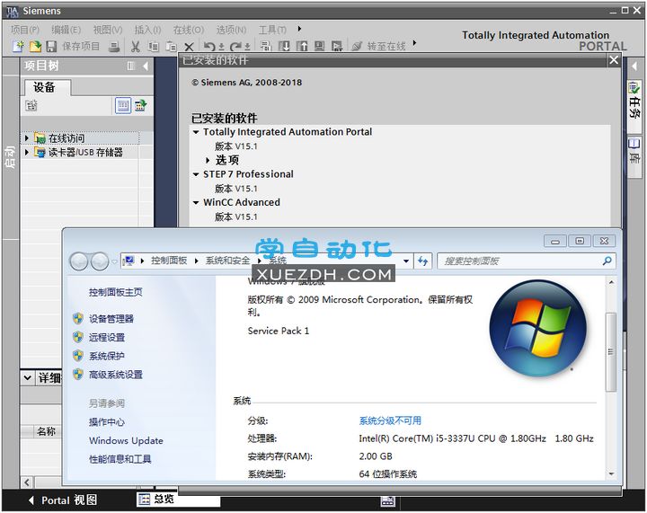
Task: Click the System window vertical scrollbar thumb
Action: (x=611, y=352)
